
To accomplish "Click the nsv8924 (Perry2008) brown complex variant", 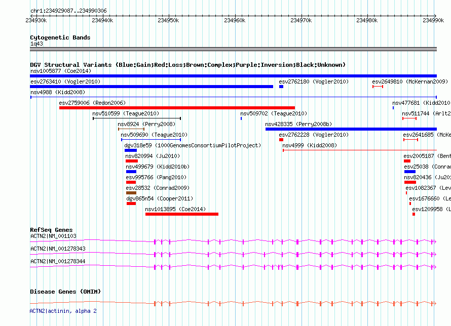I will [x=131, y=129].
